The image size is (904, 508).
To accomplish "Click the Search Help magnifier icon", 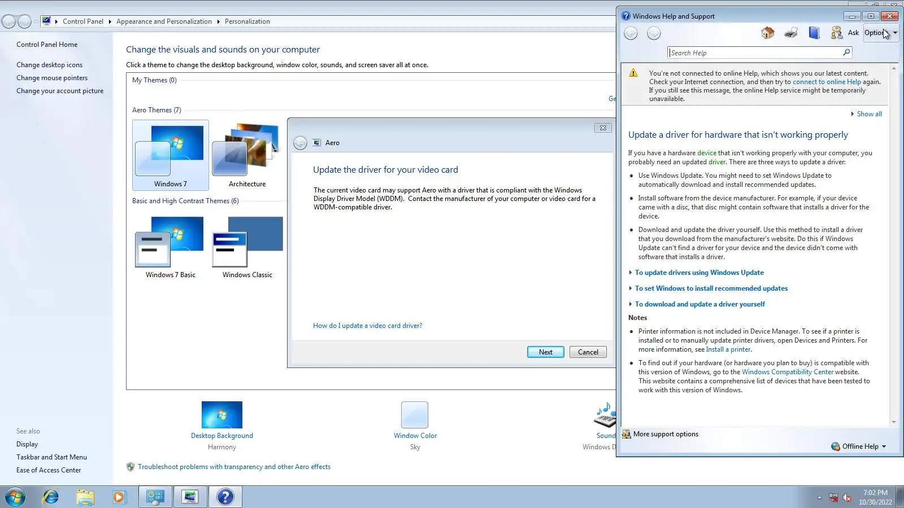I will pos(846,52).
